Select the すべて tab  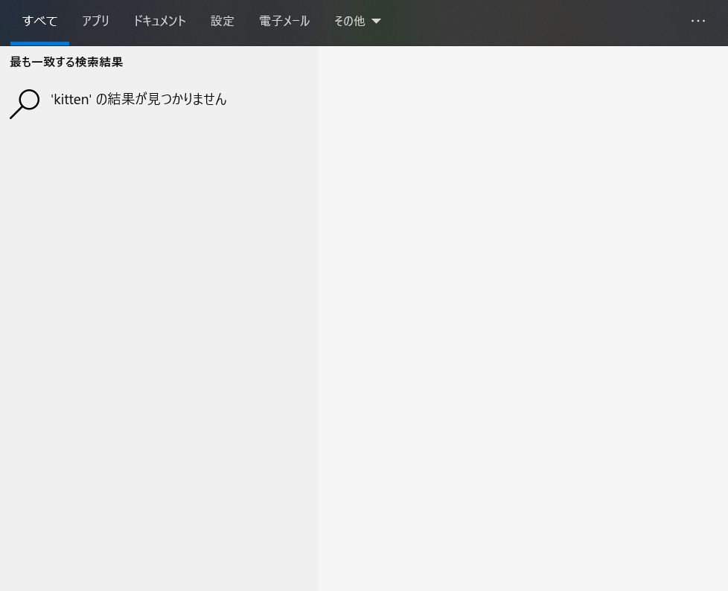click(x=40, y=22)
